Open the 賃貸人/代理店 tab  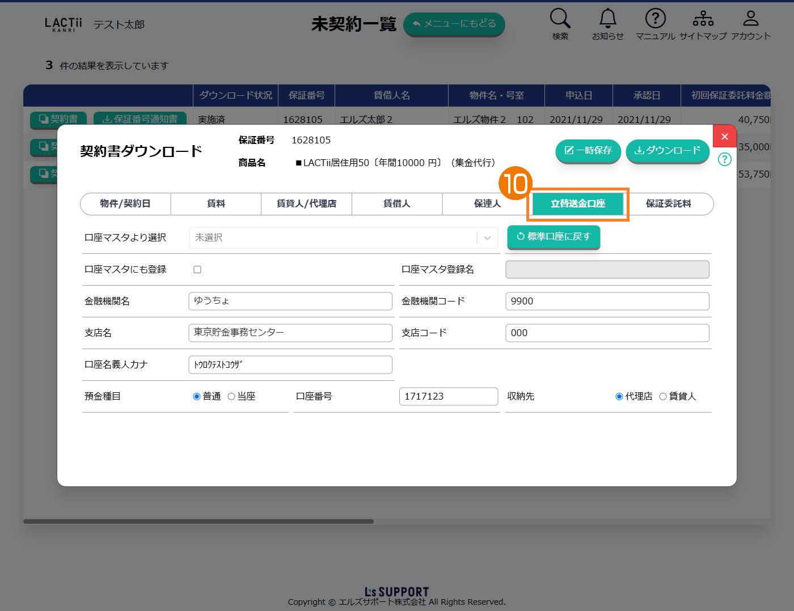[x=306, y=204]
